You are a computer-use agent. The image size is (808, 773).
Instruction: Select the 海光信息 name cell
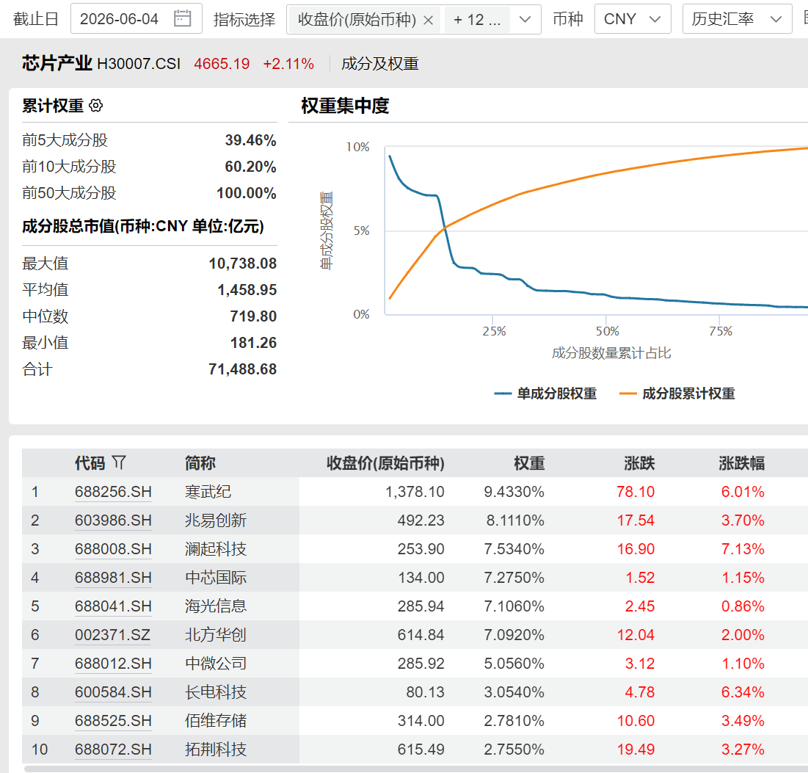pos(216,606)
